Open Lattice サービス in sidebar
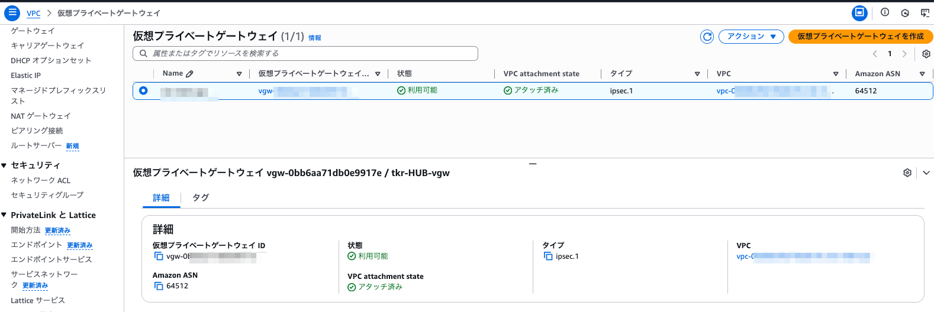This screenshot has width=934, height=312. pos(38,301)
